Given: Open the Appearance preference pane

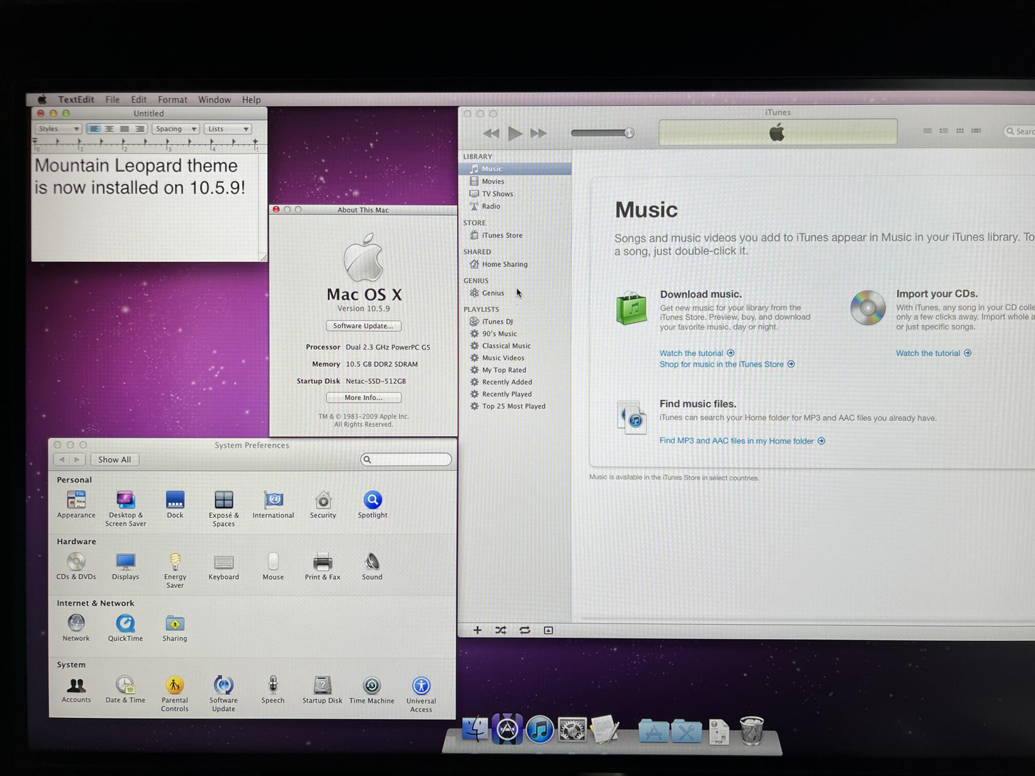Looking at the screenshot, I should (x=76, y=505).
